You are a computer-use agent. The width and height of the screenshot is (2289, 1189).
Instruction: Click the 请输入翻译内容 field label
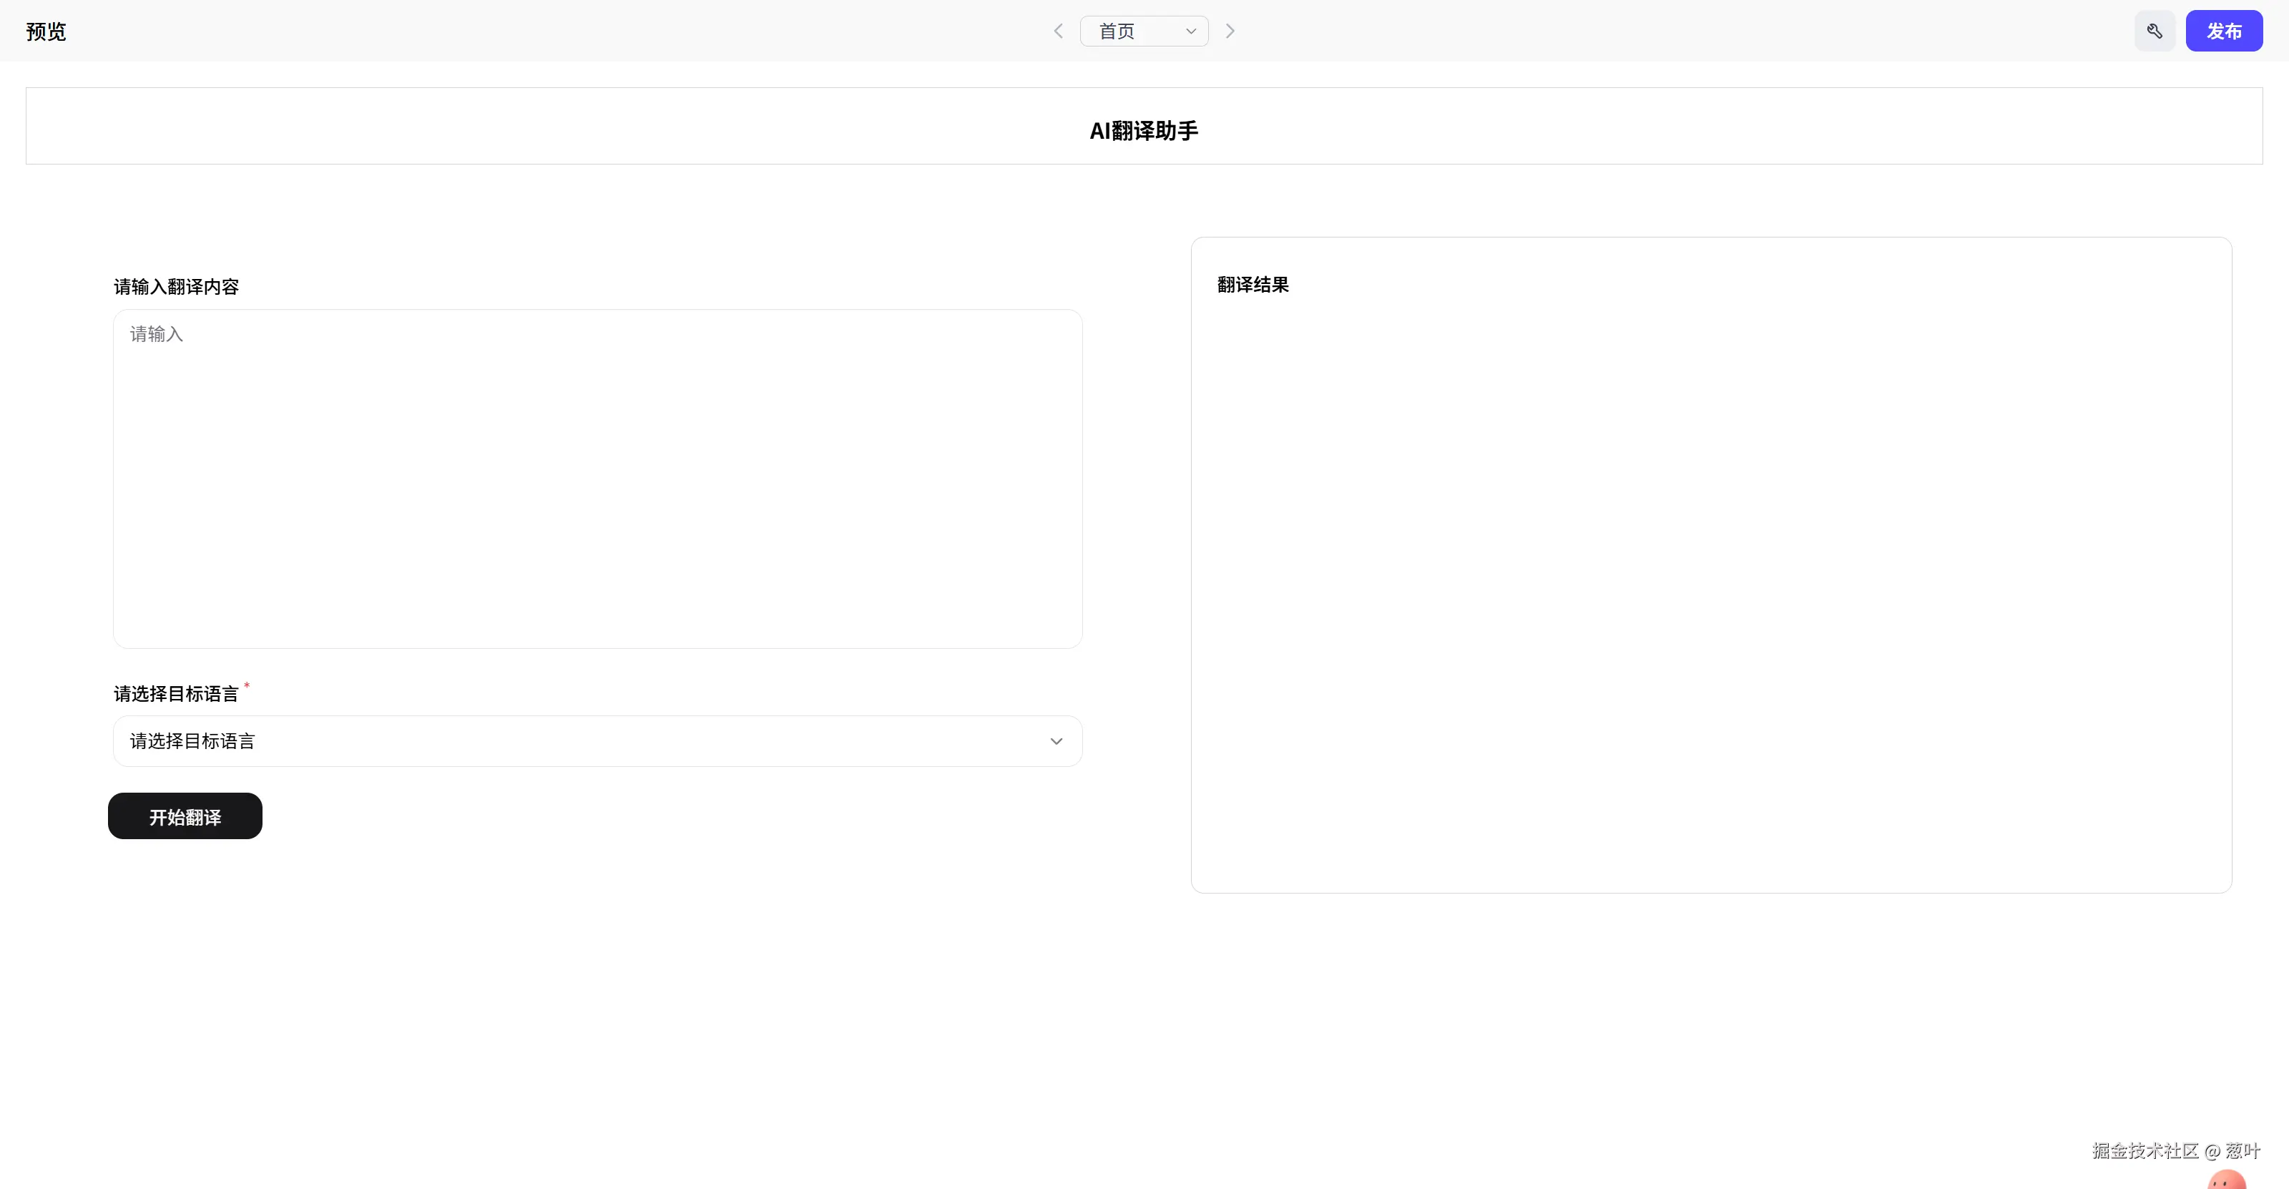coord(176,287)
